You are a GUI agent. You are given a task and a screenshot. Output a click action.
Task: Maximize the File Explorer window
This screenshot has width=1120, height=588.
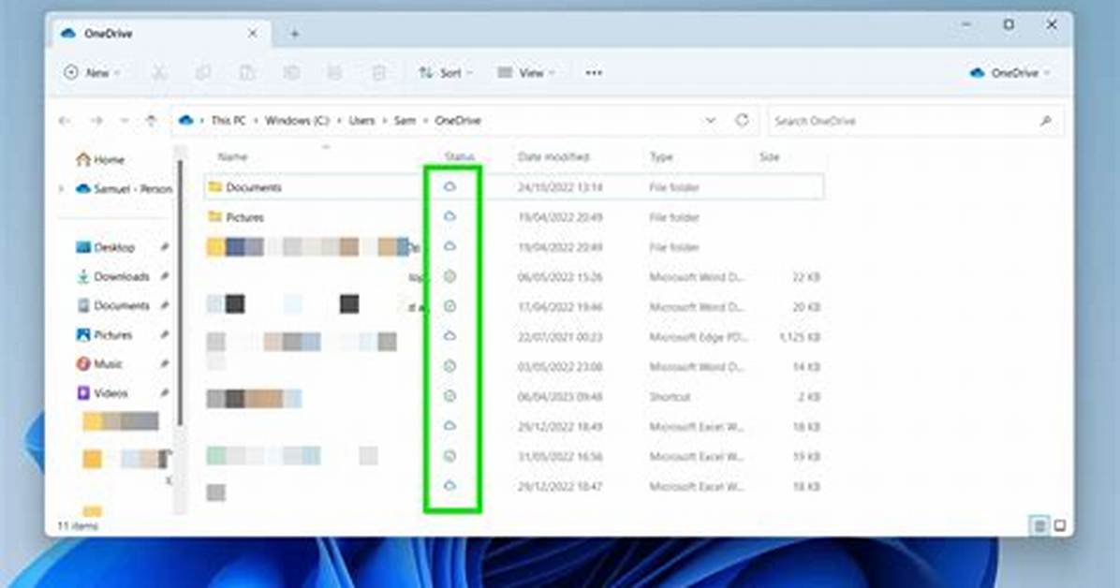coord(1009,24)
